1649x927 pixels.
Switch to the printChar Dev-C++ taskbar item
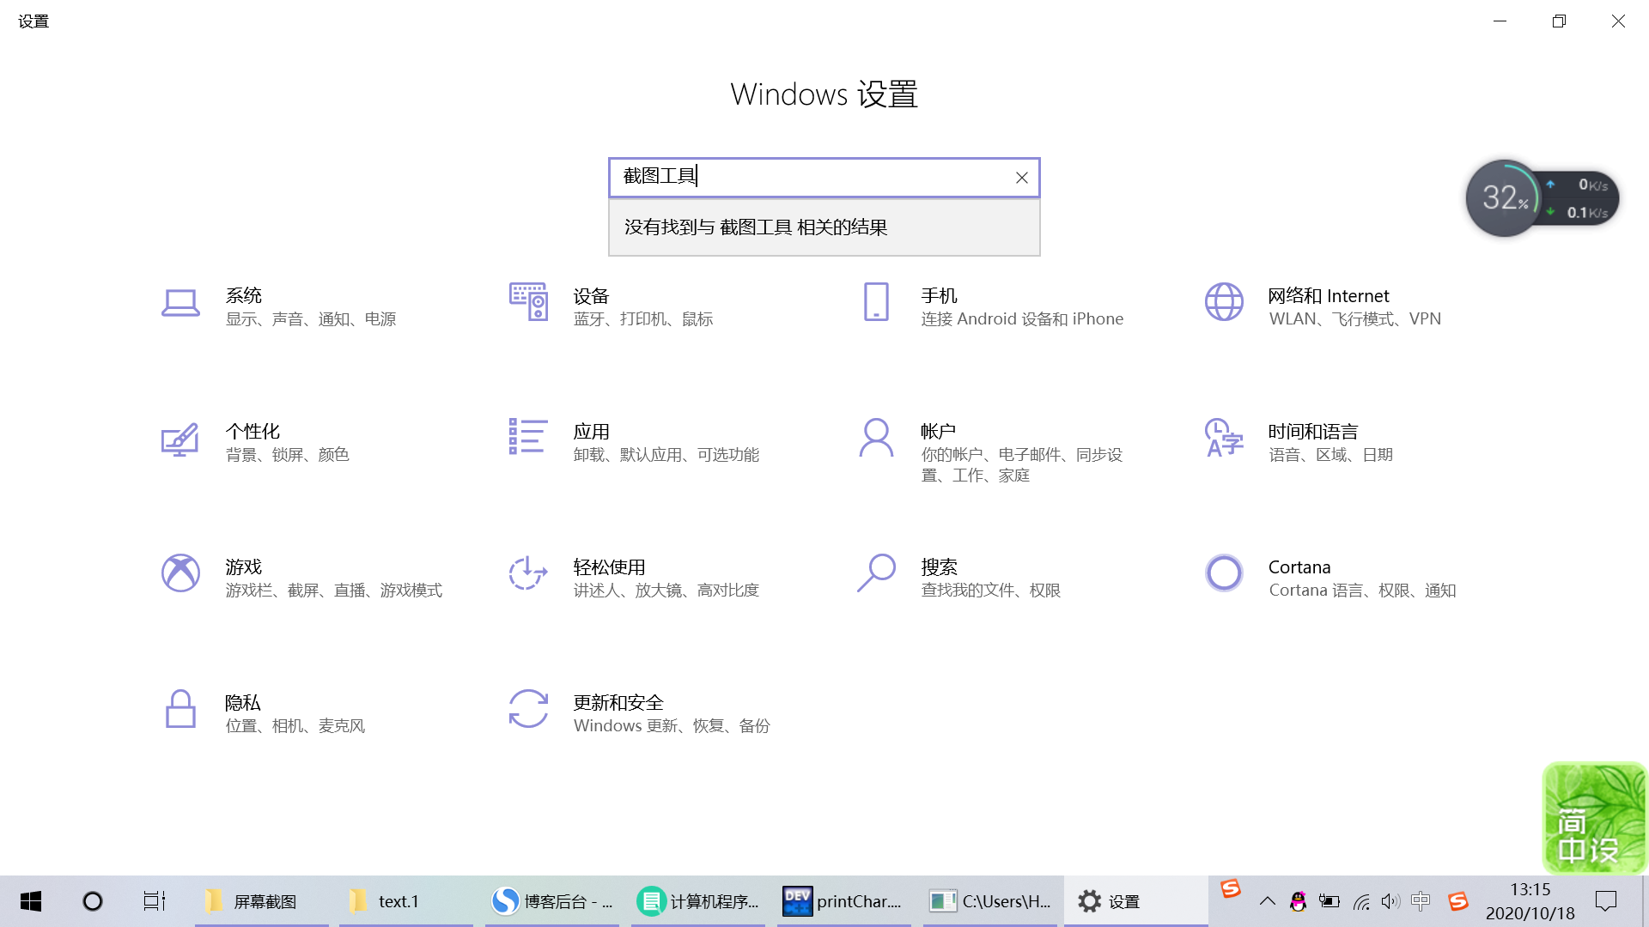coord(843,901)
